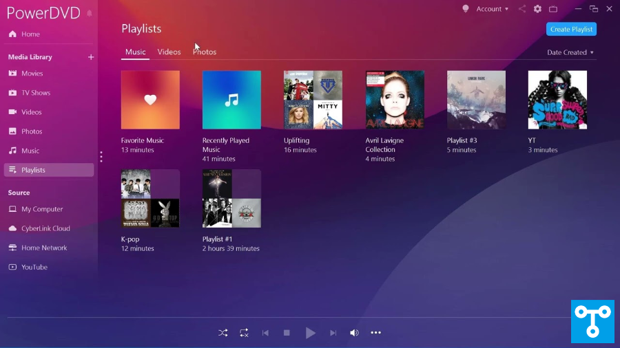Open the YT playlist cover
The height and width of the screenshot is (348, 620).
coord(557,100)
